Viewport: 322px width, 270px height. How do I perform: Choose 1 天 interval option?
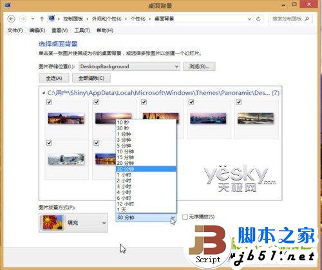[146, 209]
